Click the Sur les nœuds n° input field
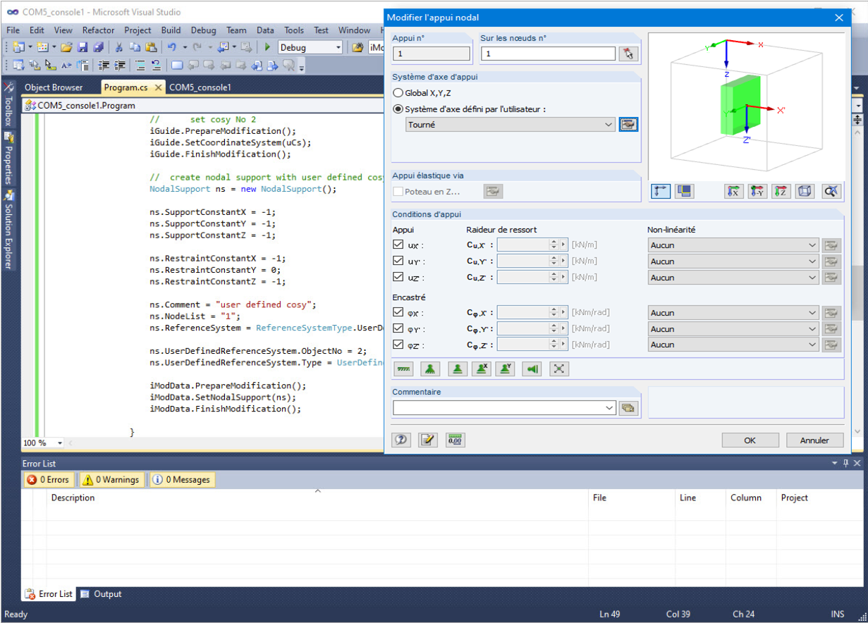Image resolution: width=868 pixels, height=623 pixels. 548,54
